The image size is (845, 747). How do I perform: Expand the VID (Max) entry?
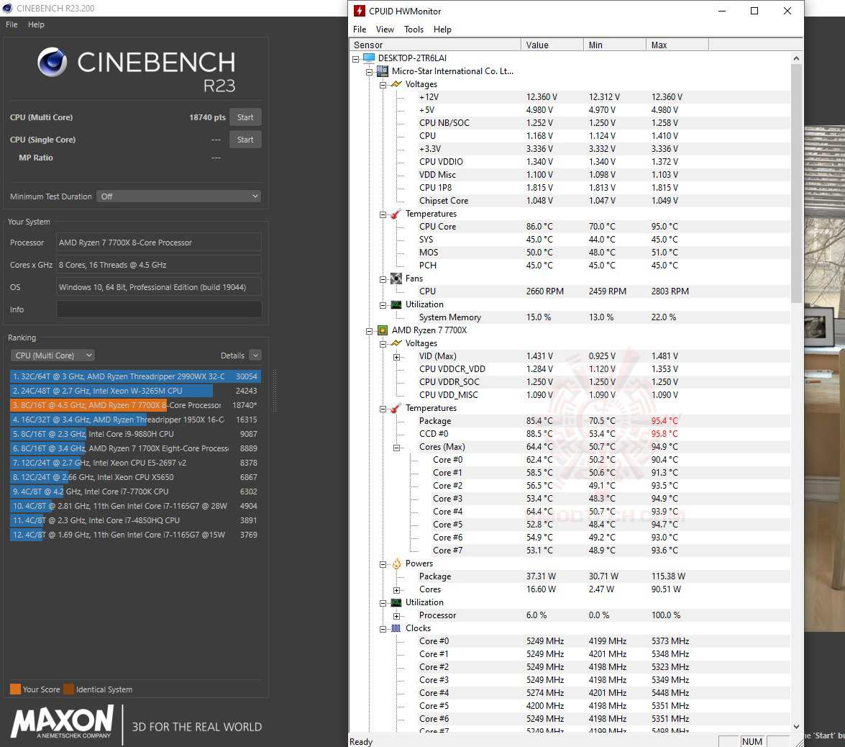pos(397,356)
